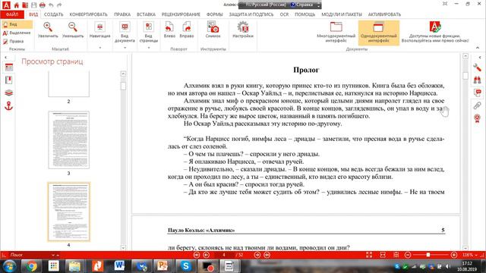Click the zoom slider handle in status bar
Image resolution: width=486 pixels, height=273 pixels.
428,255
